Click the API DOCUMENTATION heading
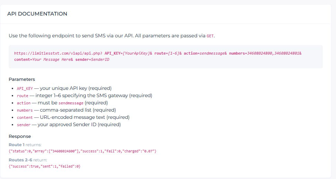 (x=37, y=14)
